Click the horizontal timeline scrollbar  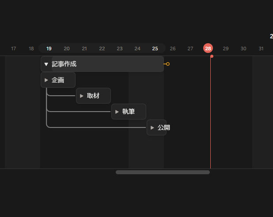pyautogui.click(x=163, y=172)
